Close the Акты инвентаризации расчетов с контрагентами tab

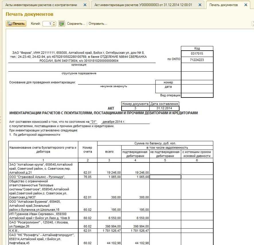pyautogui.click(x=85, y=5)
